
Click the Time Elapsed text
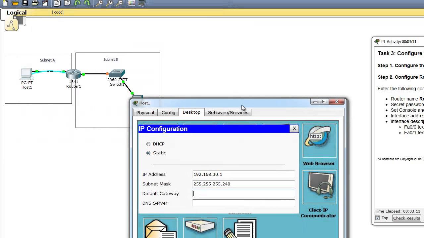397,211
